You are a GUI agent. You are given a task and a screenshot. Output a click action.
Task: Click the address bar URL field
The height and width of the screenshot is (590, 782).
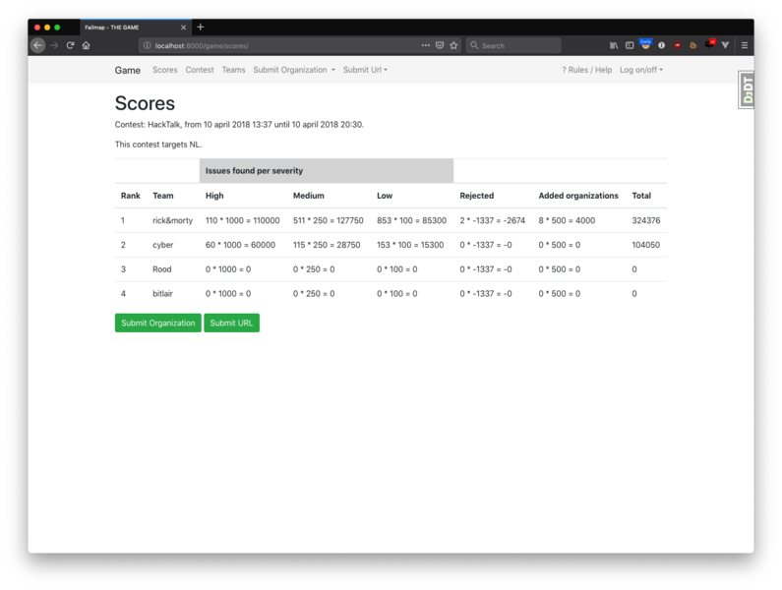[x=299, y=45]
